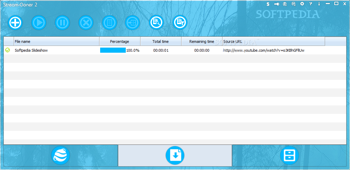
Task: Cancel the task with the X circle icon
Action: [86, 22]
